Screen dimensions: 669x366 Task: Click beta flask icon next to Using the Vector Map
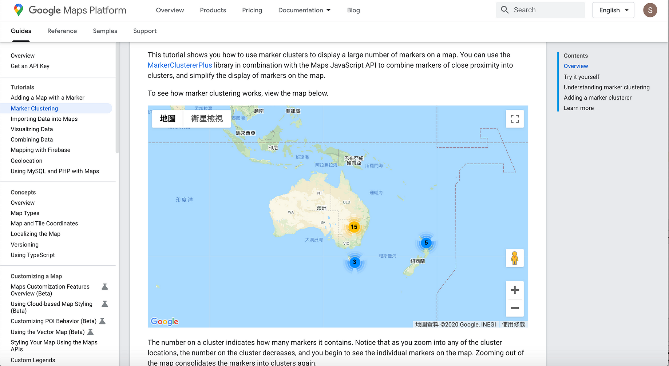(91, 332)
